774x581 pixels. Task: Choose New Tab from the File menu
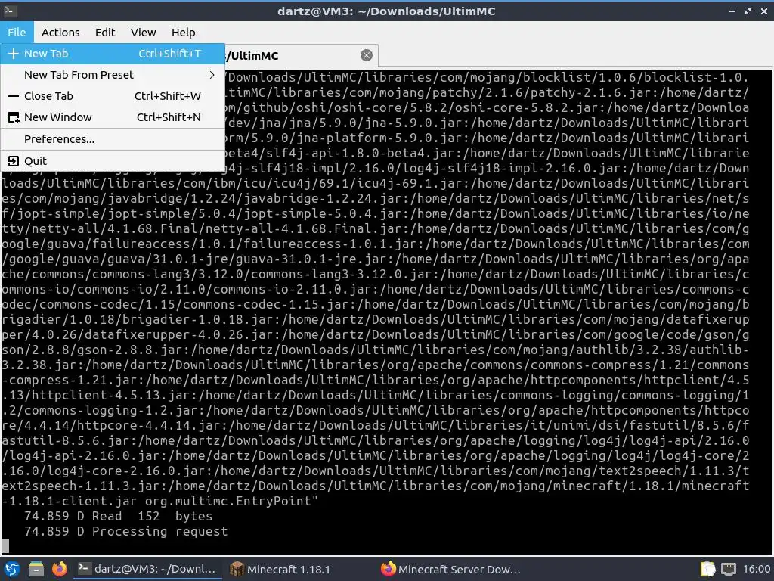[113, 54]
